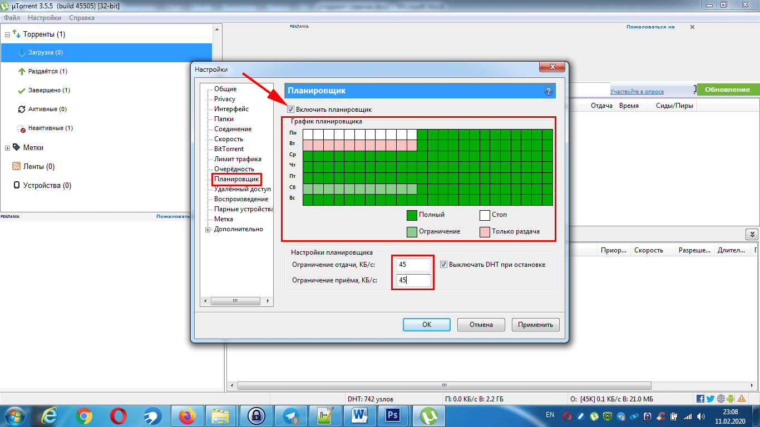Click the first light-green cell in Сб row
Image resolution: width=760 pixels, height=427 pixels.
point(307,188)
